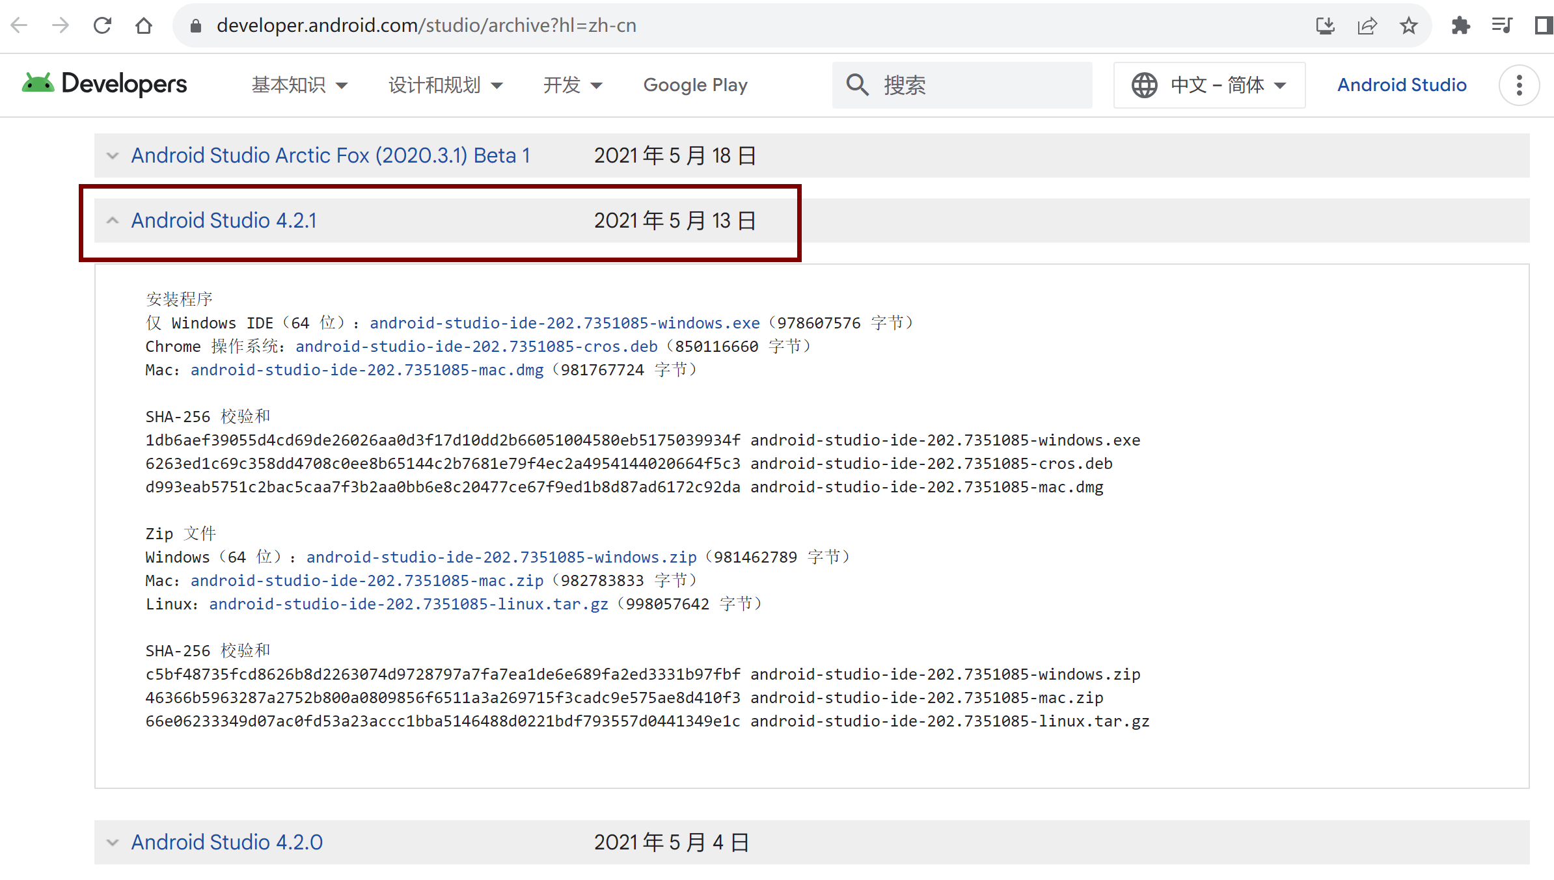Download android-studio-ide-202.7351085-windows.zip
1554x880 pixels.
coord(502,557)
